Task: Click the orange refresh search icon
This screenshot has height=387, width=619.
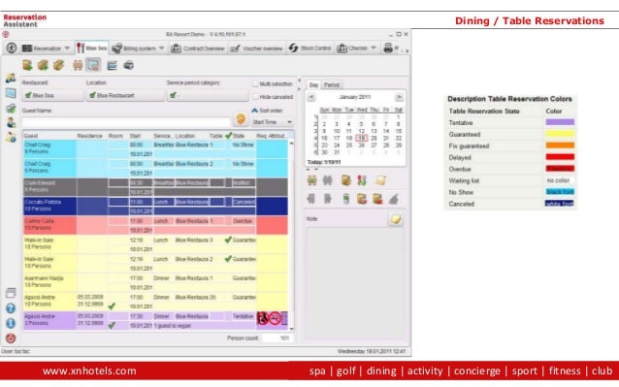Action: 241,118
